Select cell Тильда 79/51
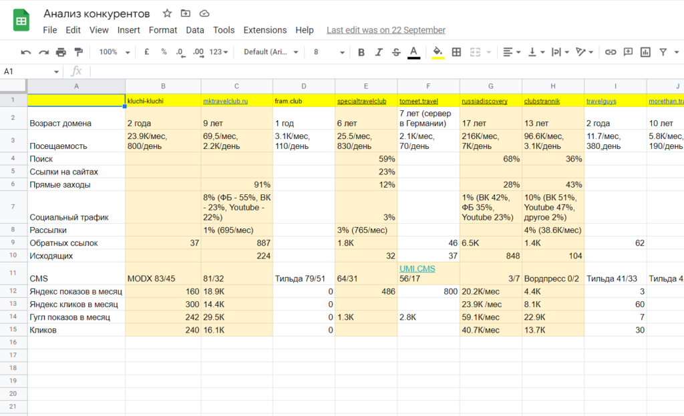The width and height of the screenshot is (684, 416). click(304, 273)
